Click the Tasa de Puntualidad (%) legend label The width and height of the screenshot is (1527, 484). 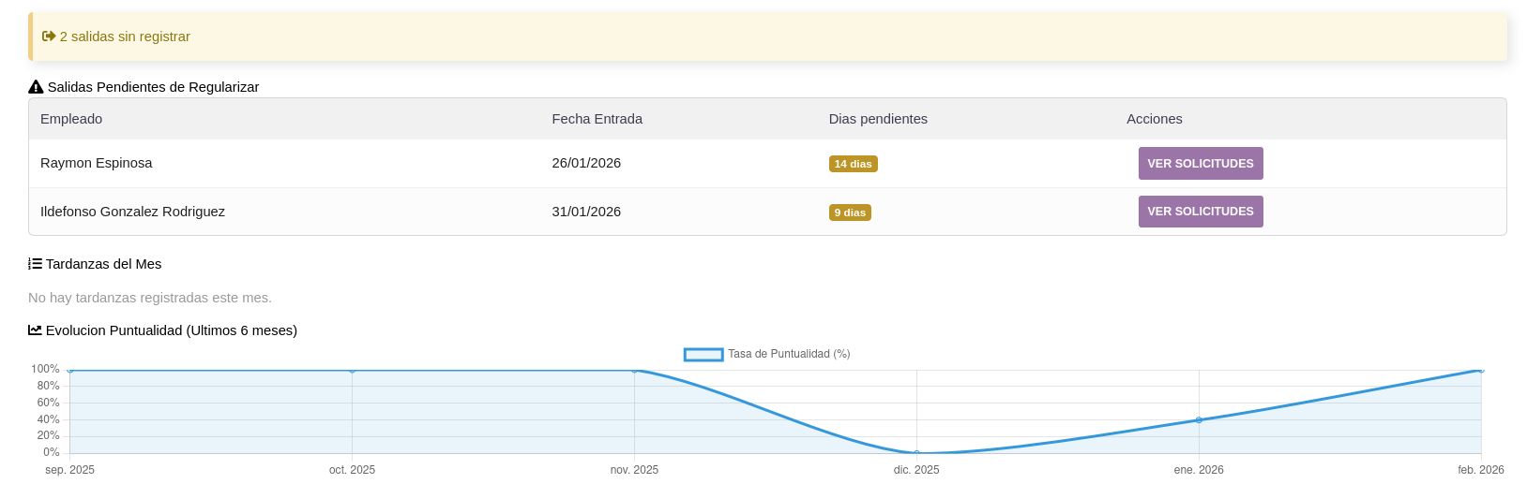point(789,354)
